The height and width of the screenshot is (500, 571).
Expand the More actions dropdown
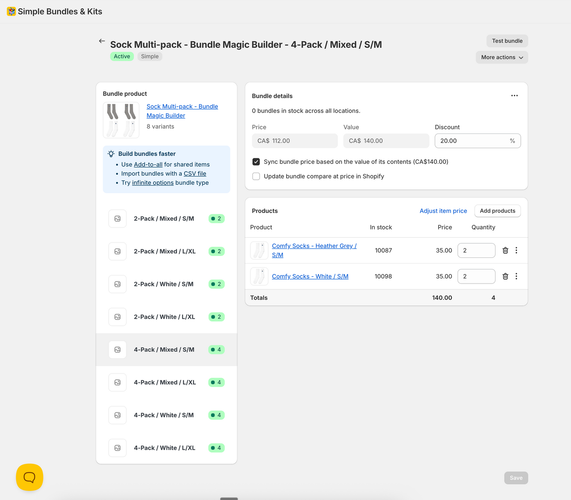[x=502, y=57]
